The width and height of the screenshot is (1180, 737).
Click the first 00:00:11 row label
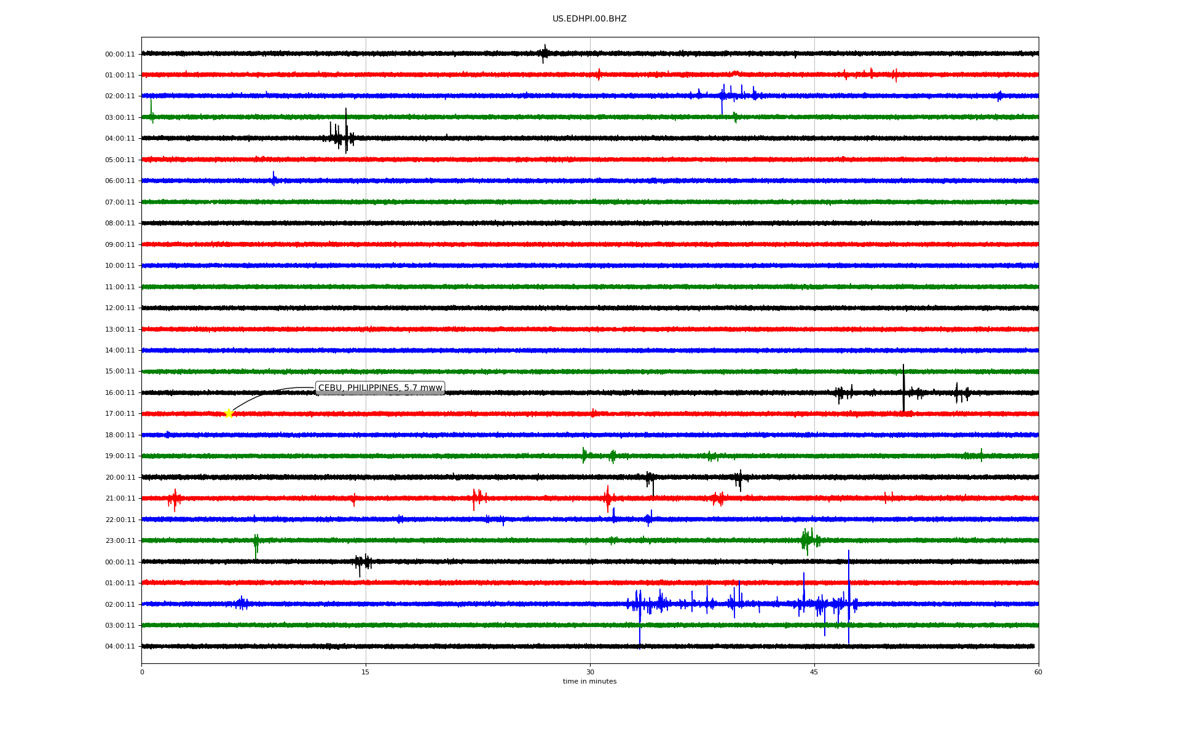[120, 55]
